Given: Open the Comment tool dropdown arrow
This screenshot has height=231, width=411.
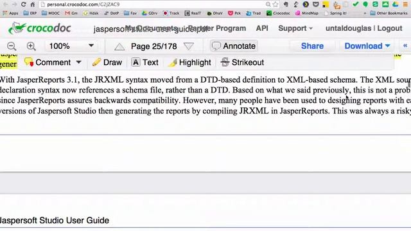Looking at the screenshot, I should pos(78,62).
